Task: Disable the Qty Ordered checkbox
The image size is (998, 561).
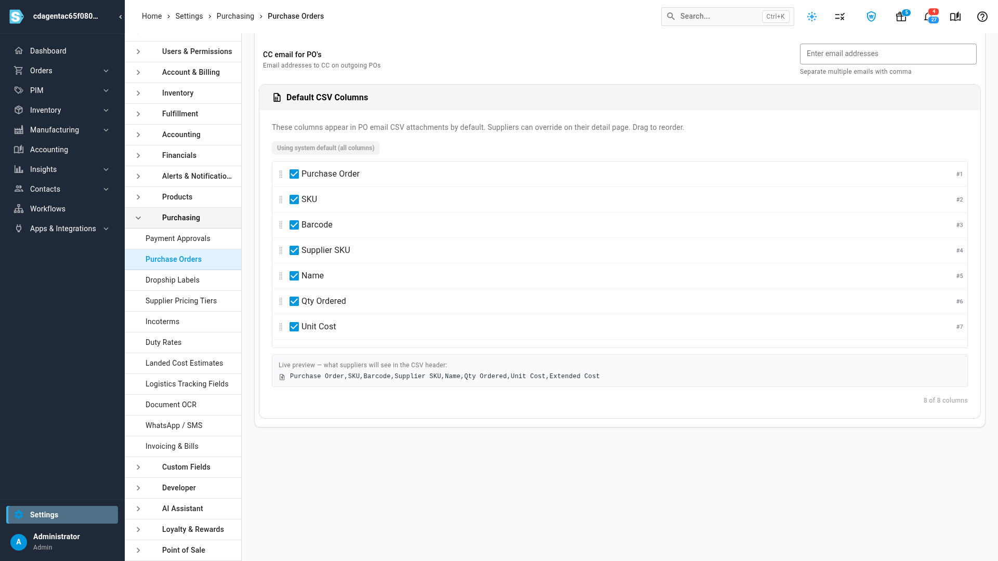Action: [294, 301]
